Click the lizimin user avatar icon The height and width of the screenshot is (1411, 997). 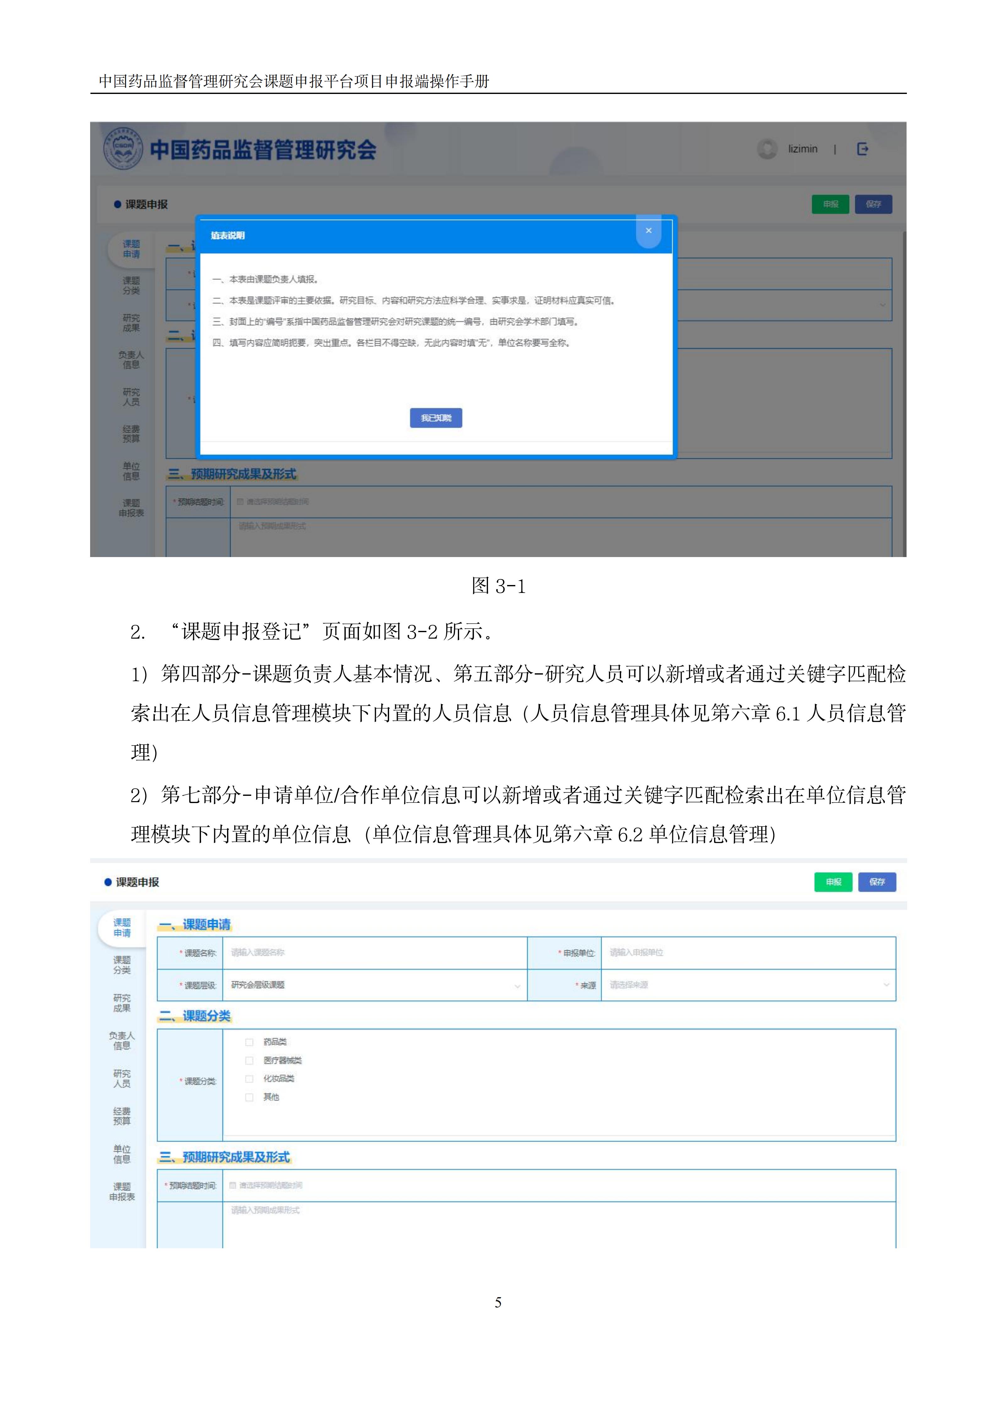coord(767,149)
